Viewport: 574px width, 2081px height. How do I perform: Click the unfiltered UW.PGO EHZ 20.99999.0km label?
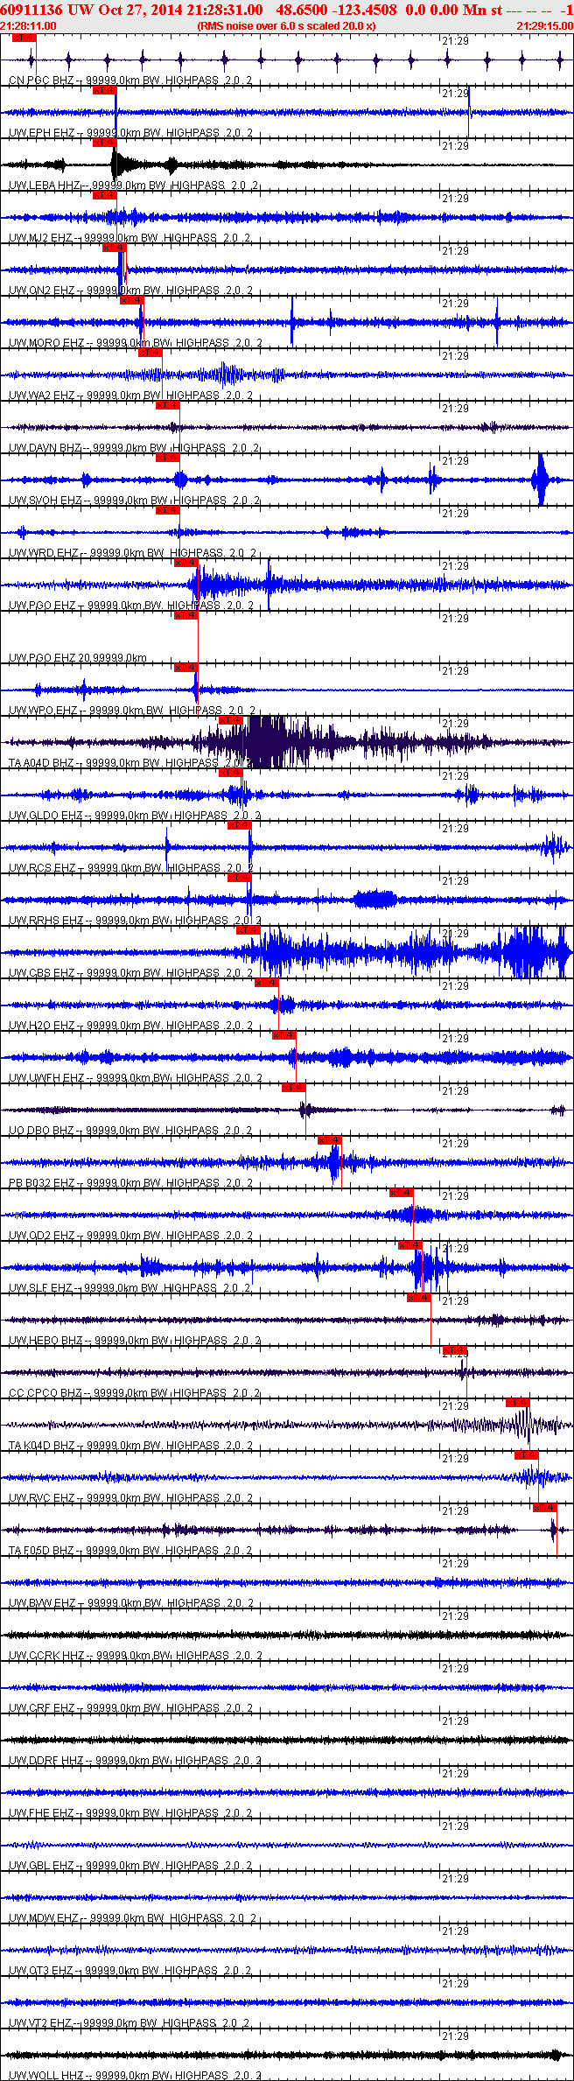point(78,658)
